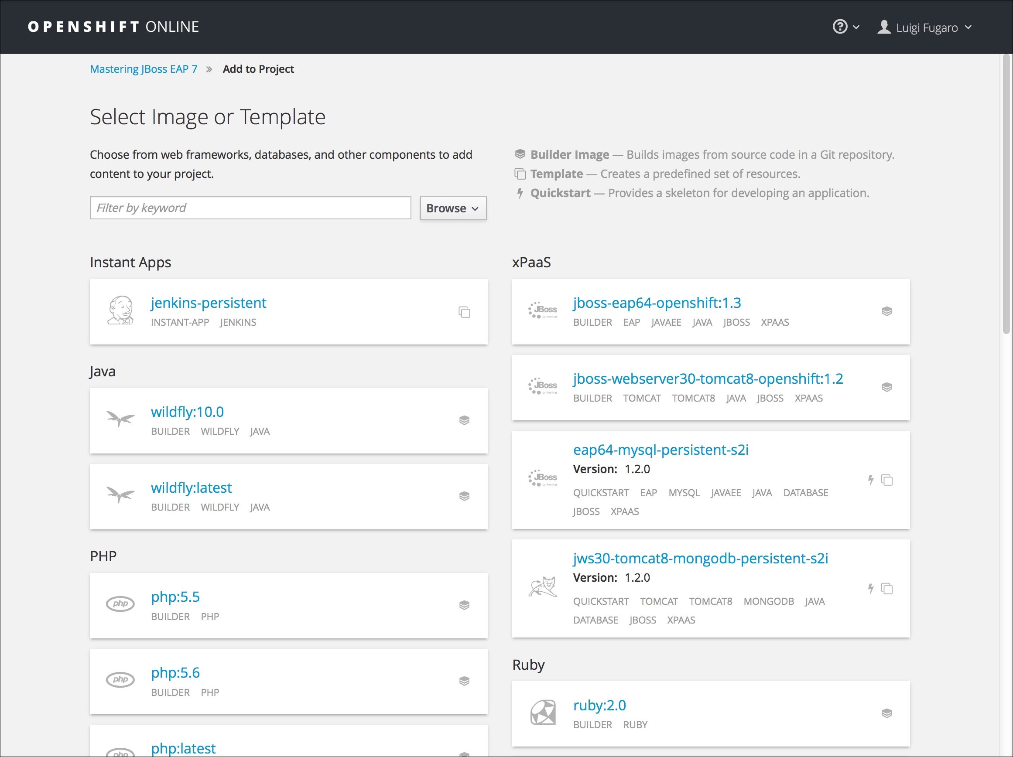
Task: Open the jenkins-persistent template
Action: coord(209,303)
